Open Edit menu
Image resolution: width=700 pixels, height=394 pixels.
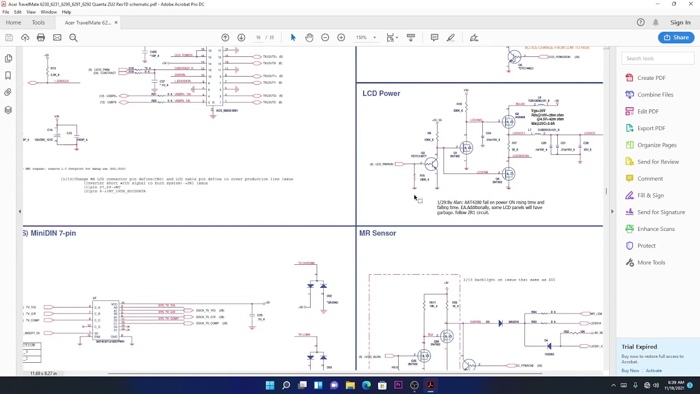pos(18,12)
